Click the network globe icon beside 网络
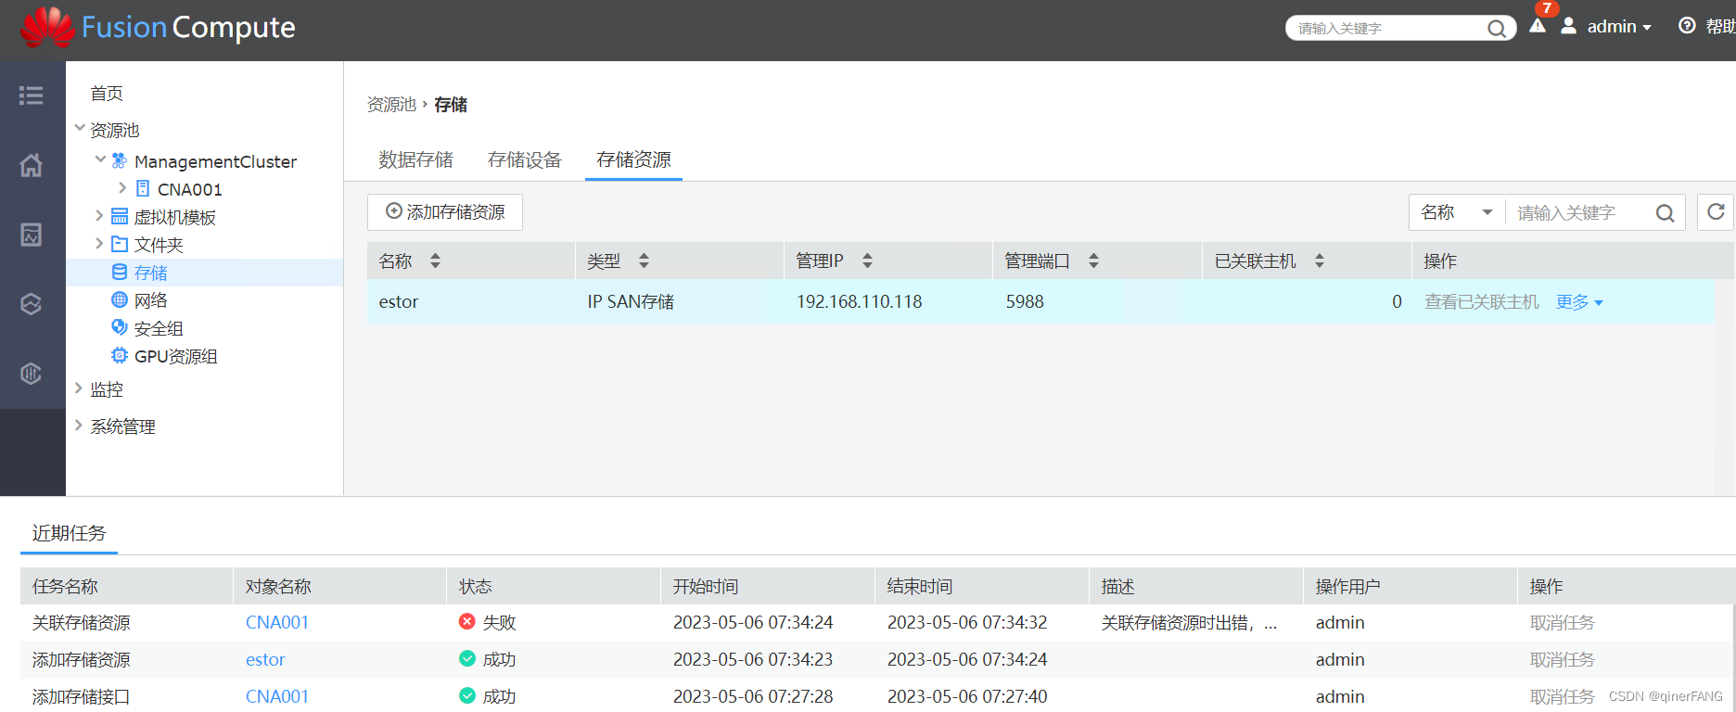The image size is (1736, 712). 120,300
